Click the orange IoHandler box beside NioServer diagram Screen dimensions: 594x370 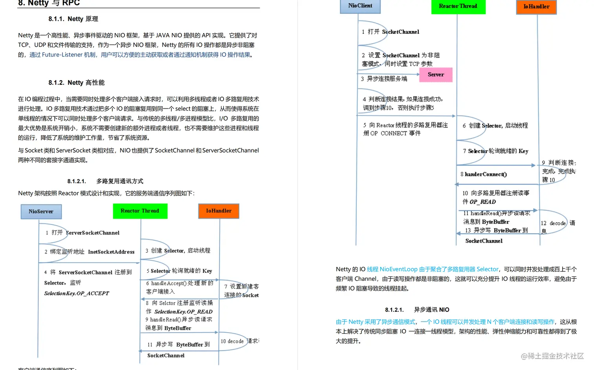click(x=219, y=211)
